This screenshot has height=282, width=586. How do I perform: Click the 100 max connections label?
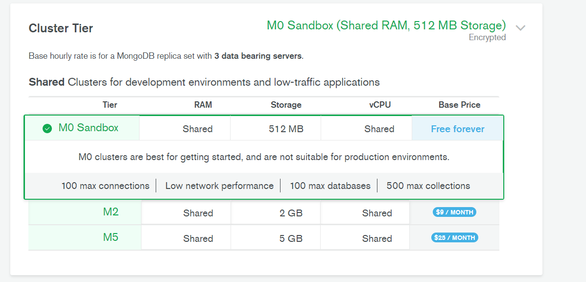tap(105, 186)
